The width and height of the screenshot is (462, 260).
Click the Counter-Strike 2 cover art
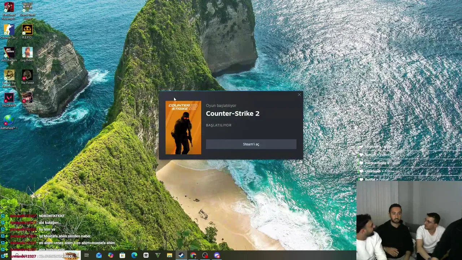(x=183, y=127)
